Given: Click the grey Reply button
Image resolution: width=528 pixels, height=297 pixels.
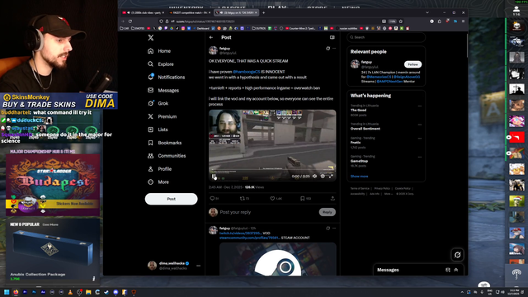Looking at the screenshot, I should coord(327,212).
